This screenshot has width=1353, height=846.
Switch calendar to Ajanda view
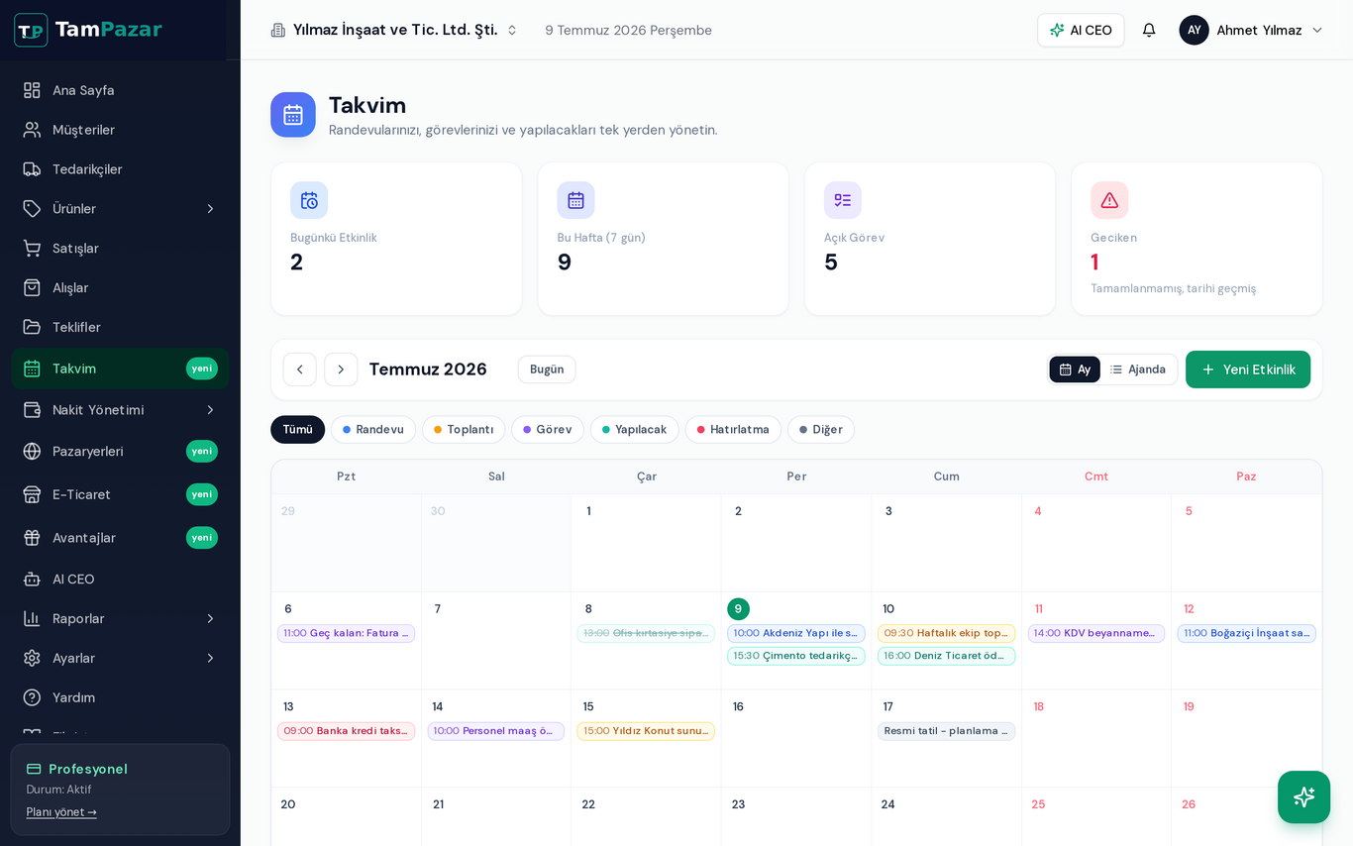pyautogui.click(x=1138, y=370)
